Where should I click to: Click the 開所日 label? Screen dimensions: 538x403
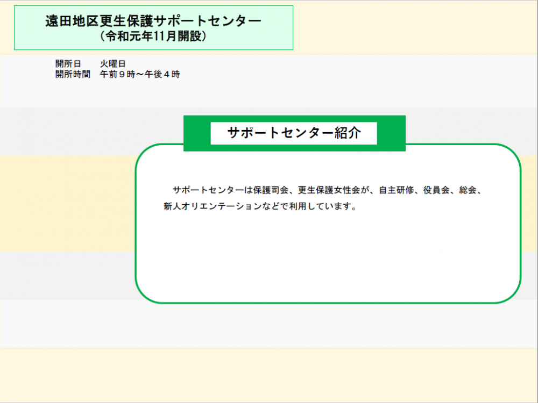(x=68, y=64)
